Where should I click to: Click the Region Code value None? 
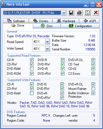(x=46, y=121)
